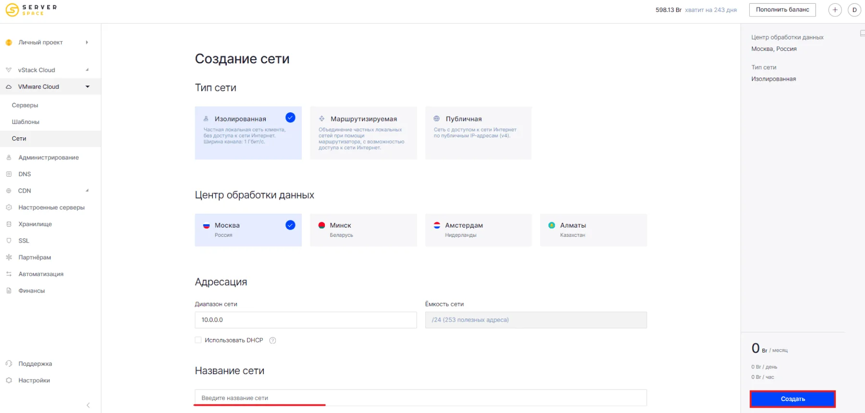Click the Serverspace logo icon
Screen dimensions: 865x413
pyautogui.click(x=12, y=10)
